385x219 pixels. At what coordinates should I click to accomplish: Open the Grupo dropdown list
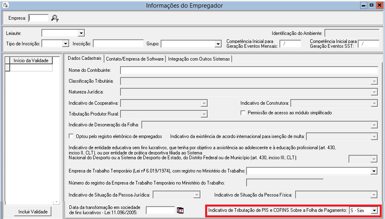[218, 44]
